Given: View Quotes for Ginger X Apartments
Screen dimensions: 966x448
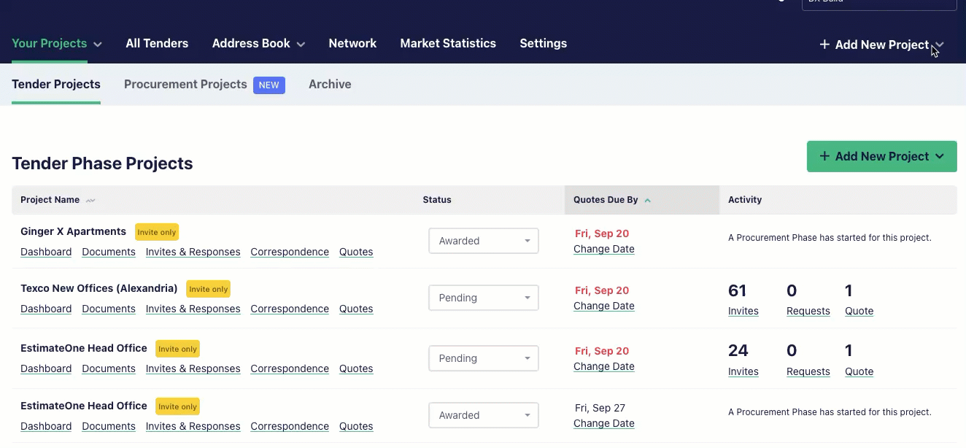Looking at the screenshot, I should 356,252.
